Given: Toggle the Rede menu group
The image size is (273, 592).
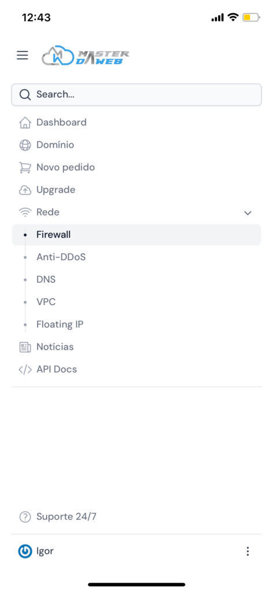Looking at the screenshot, I should click(136, 212).
